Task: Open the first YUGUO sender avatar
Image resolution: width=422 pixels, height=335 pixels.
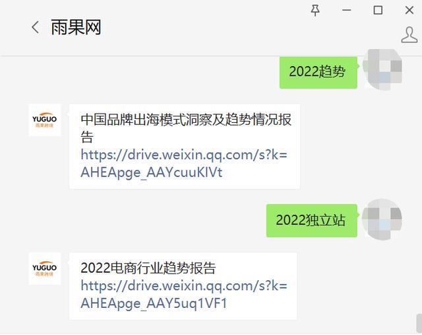Action: click(x=45, y=120)
